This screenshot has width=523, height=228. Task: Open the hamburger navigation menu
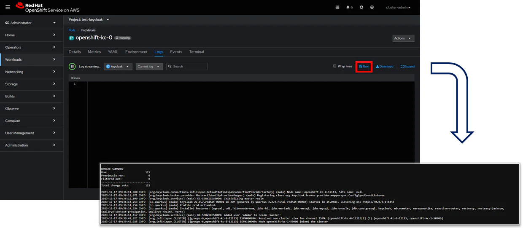(8, 7)
